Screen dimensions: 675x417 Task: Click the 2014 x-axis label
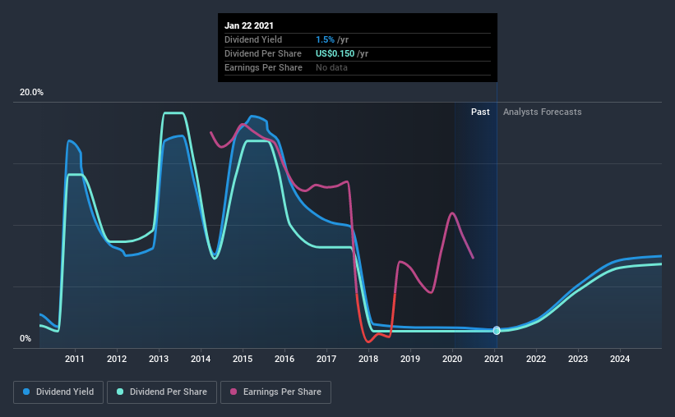click(x=201, y=359)
